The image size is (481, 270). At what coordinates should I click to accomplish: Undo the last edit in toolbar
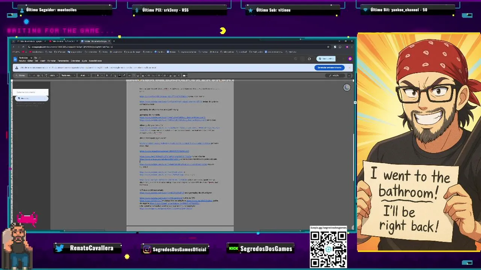tap(30, 75)
